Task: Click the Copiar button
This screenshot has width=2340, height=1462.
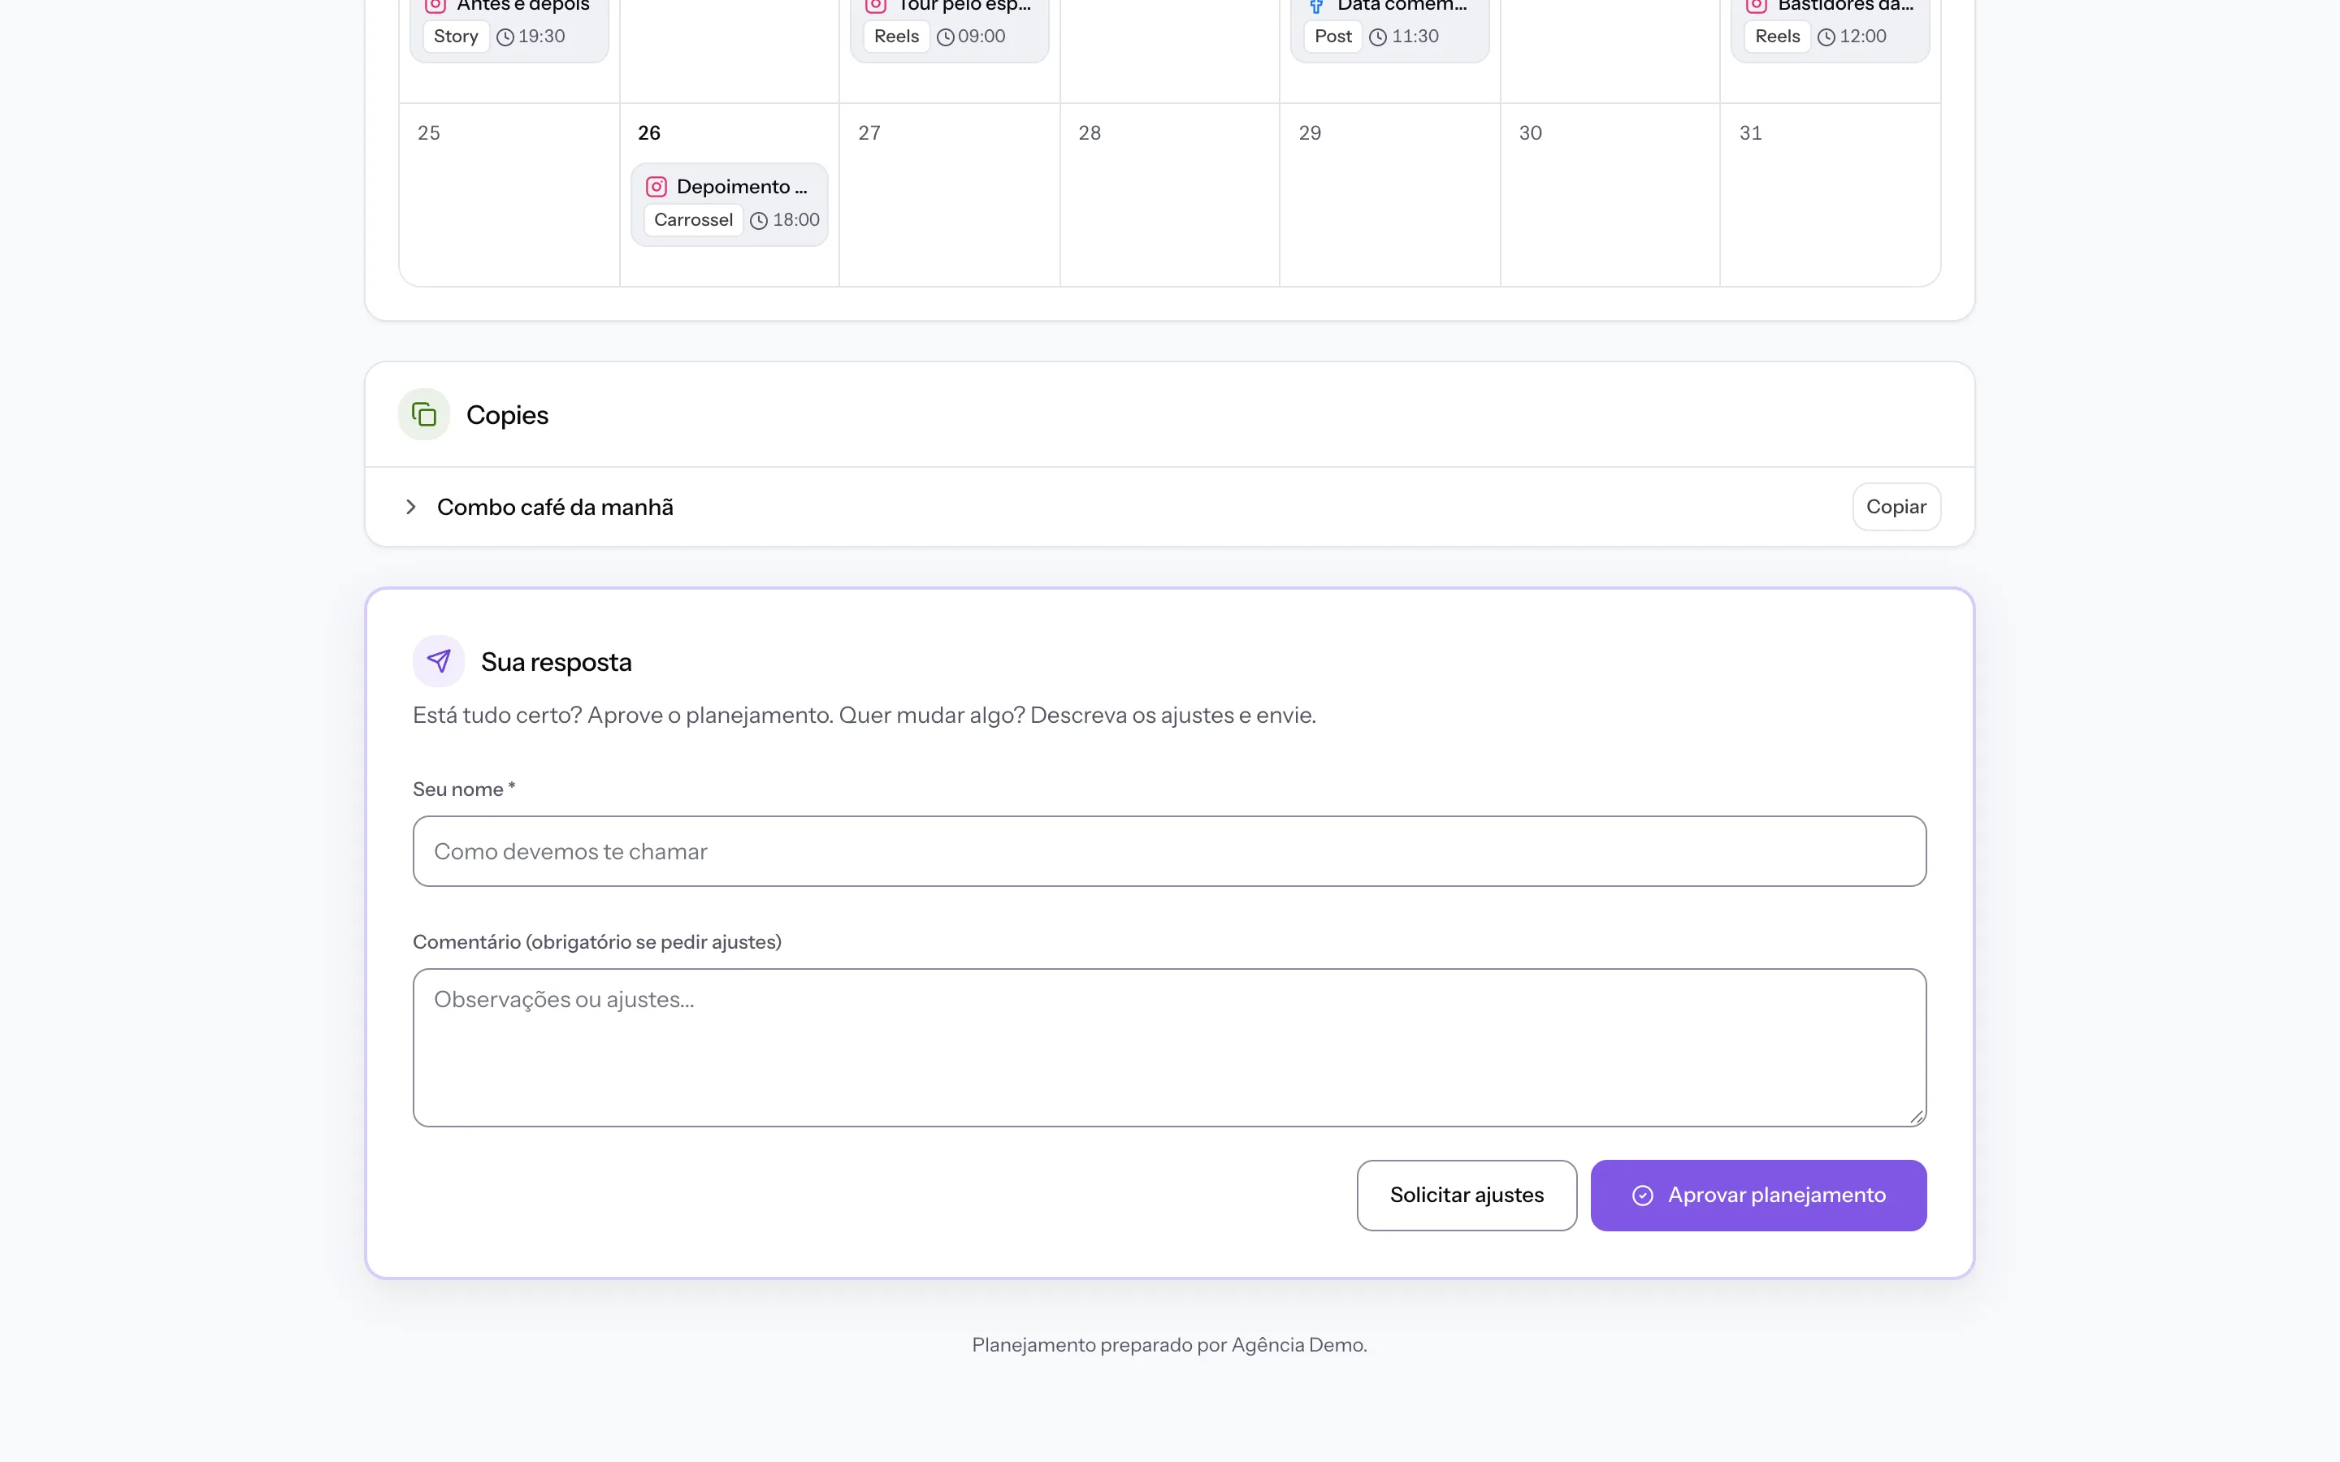Action: 1896,507
